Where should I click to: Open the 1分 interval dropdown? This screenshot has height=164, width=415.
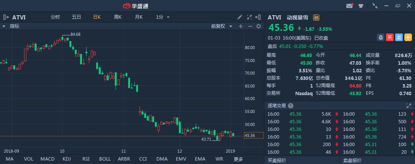[x=163, y=17]
